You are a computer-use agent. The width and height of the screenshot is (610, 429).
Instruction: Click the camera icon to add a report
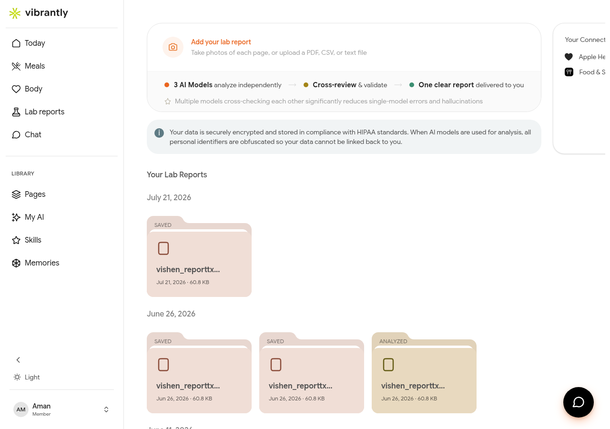coord(173,47)
